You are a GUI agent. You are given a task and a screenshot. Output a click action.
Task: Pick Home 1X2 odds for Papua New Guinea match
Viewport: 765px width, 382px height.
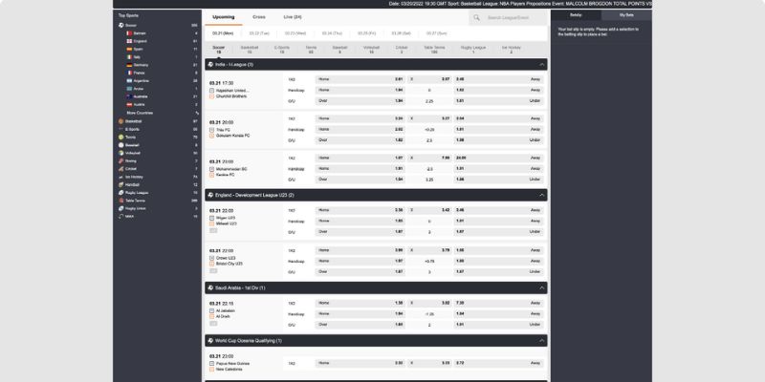click(361, 363)
